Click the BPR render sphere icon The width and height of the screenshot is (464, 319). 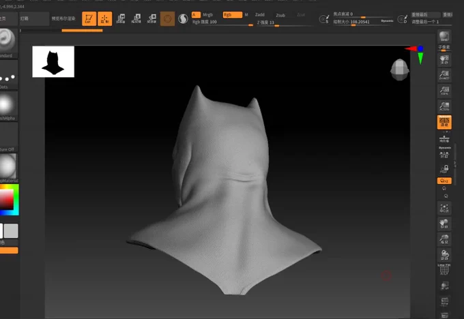[x=444, y=37]
